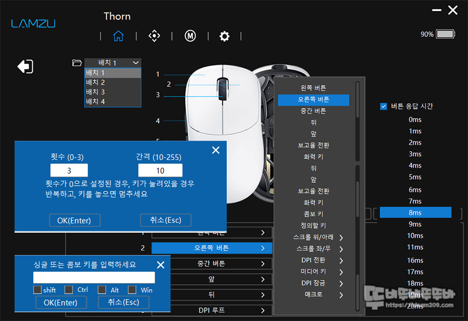
Task: Check the Win modifier checkbox
Action: coord(132,290)
